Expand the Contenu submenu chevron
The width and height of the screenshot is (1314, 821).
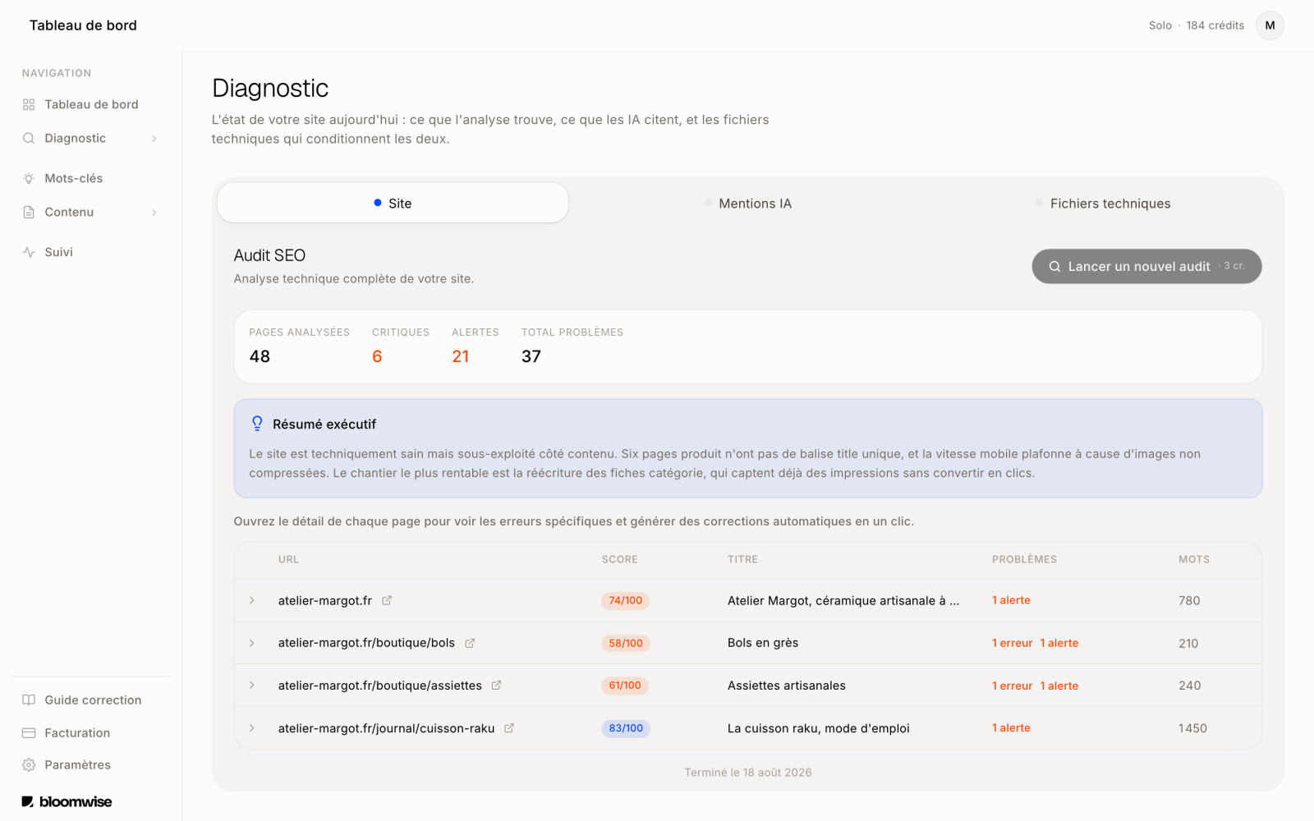click(154, 213)
